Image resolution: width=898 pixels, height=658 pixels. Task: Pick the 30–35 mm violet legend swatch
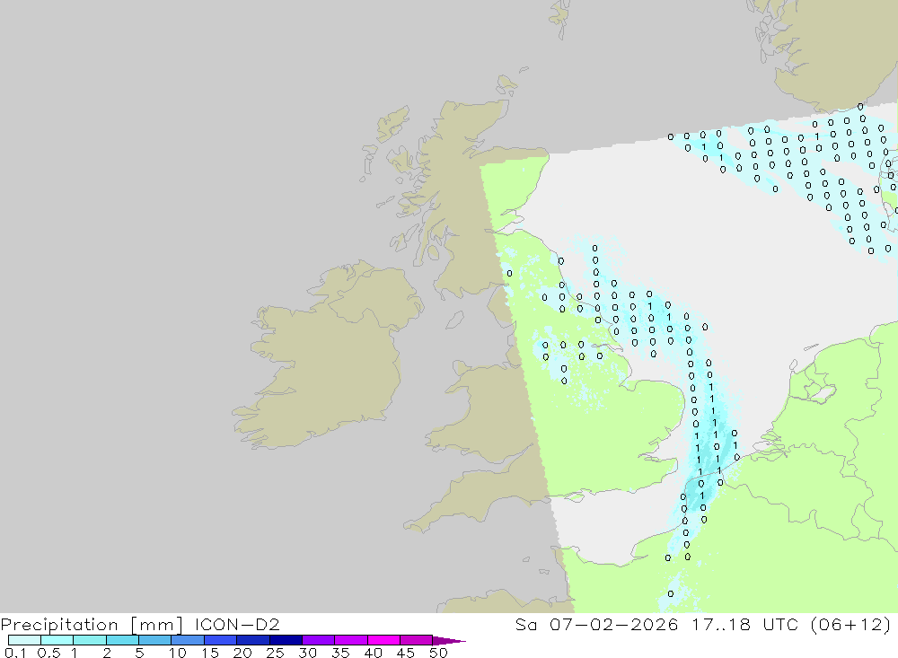tap(319, 640)
